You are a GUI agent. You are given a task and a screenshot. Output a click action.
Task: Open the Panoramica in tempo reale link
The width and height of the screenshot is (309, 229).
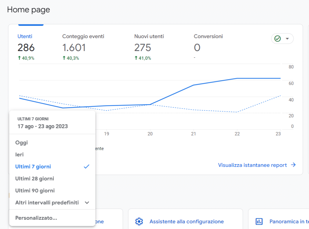point(289,221)
